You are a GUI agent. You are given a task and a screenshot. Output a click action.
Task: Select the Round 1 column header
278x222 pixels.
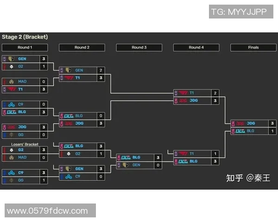tap(25, 48)
